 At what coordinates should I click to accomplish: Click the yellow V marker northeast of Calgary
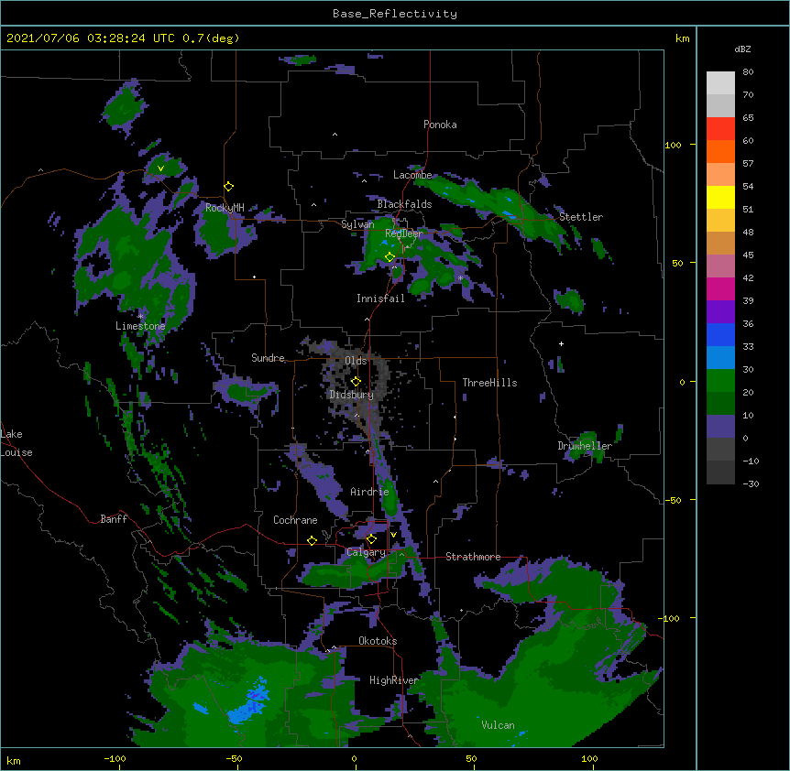(x=393, y=535)
